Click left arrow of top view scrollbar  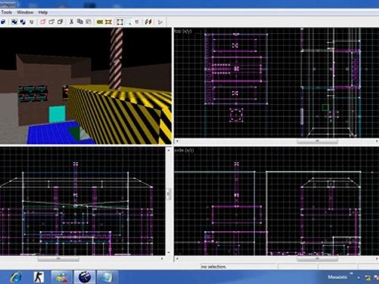coord(177,141)
